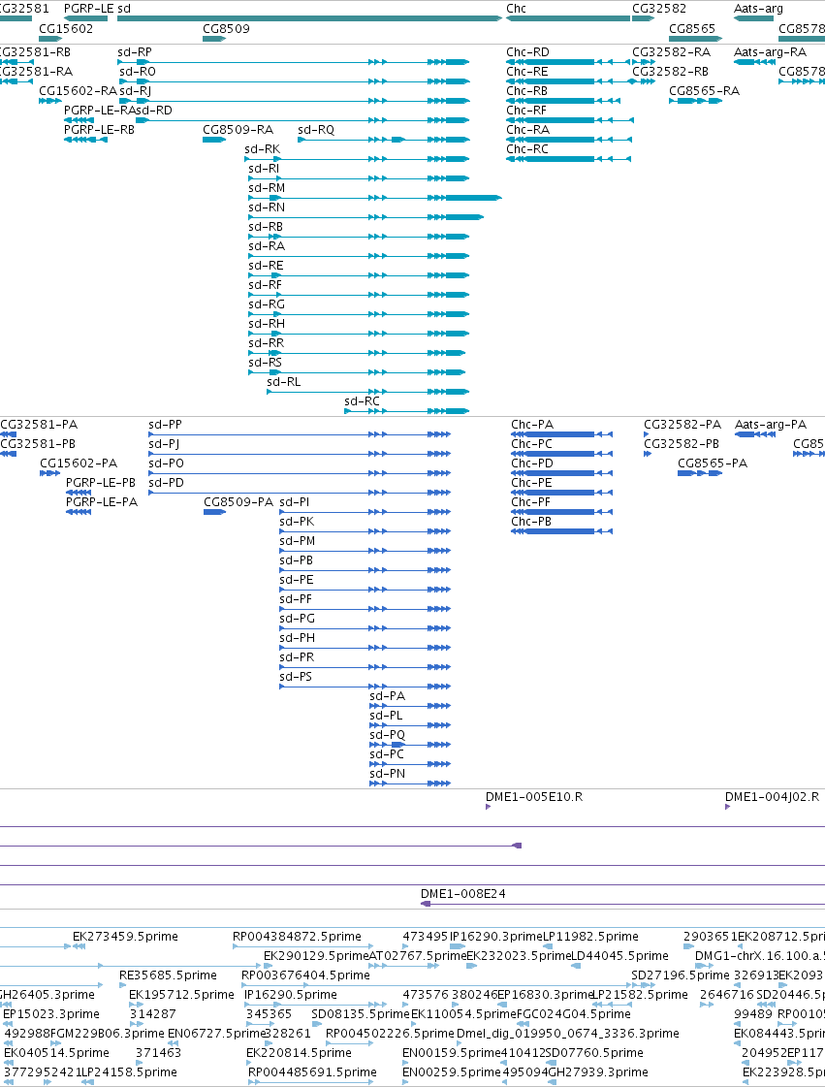Click the sd-RC transcript label
Image resolution: width=825 pixels, height=1087 pixels.
click(x=362, y=401)
